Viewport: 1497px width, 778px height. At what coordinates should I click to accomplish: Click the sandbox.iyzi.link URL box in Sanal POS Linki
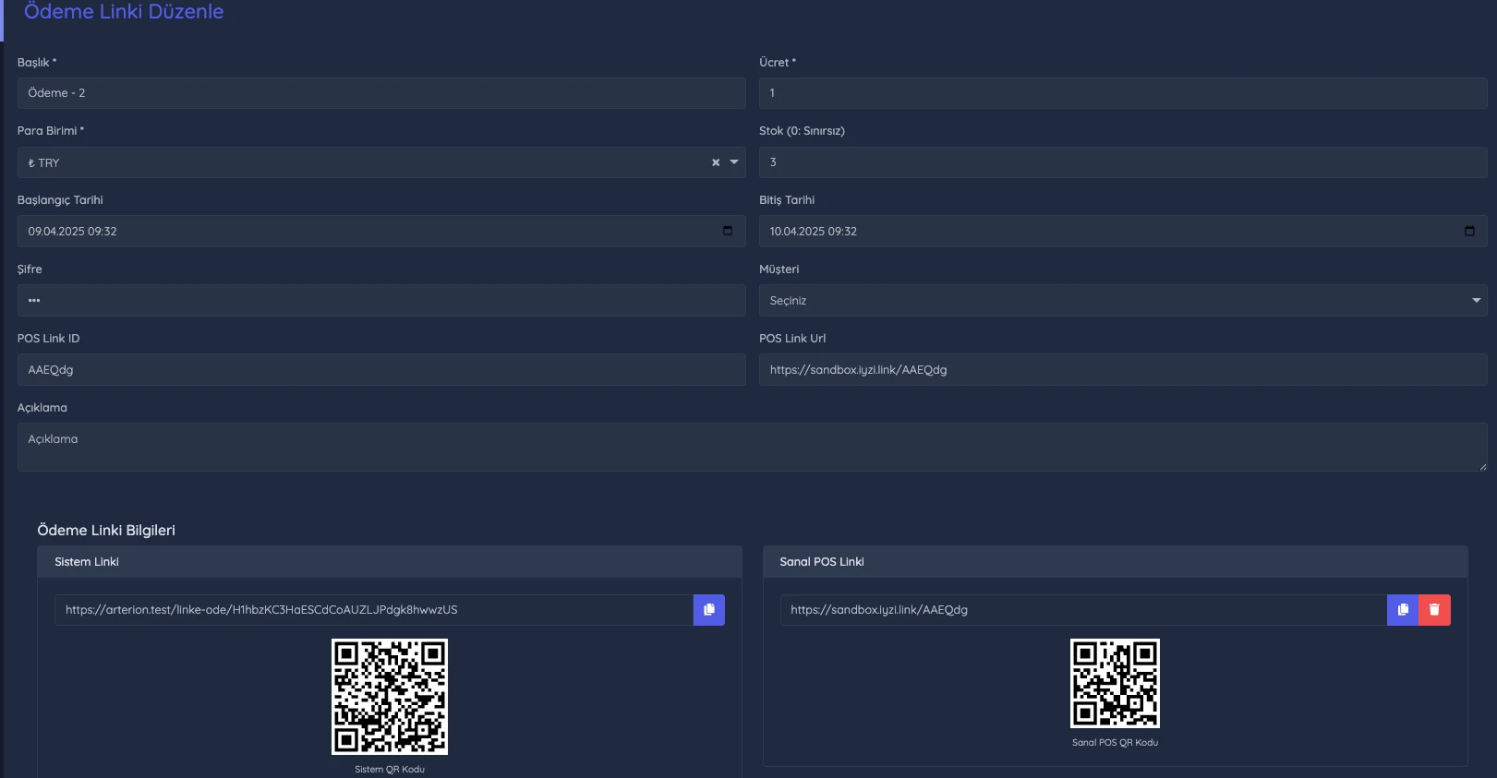(x=1083, y=610)
